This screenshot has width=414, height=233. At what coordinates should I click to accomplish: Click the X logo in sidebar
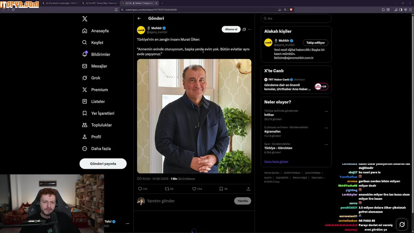tap(85, 19)
